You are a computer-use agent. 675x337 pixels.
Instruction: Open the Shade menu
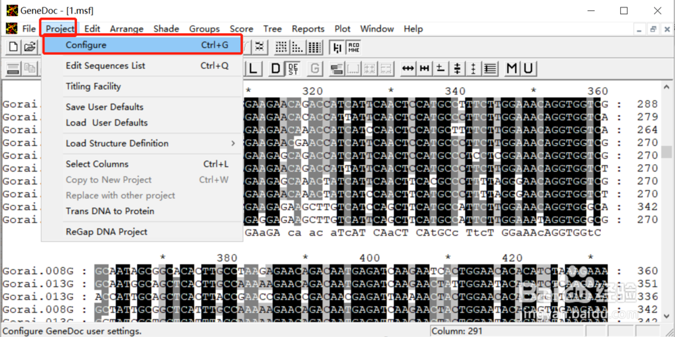coord(166,29)
